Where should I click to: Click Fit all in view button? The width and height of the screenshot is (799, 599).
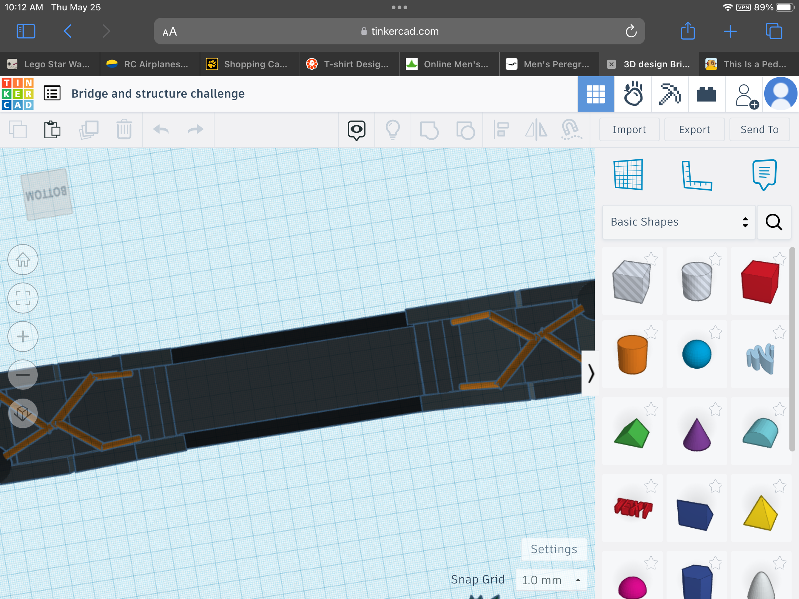pyautogui.click(x=23, y=298)
